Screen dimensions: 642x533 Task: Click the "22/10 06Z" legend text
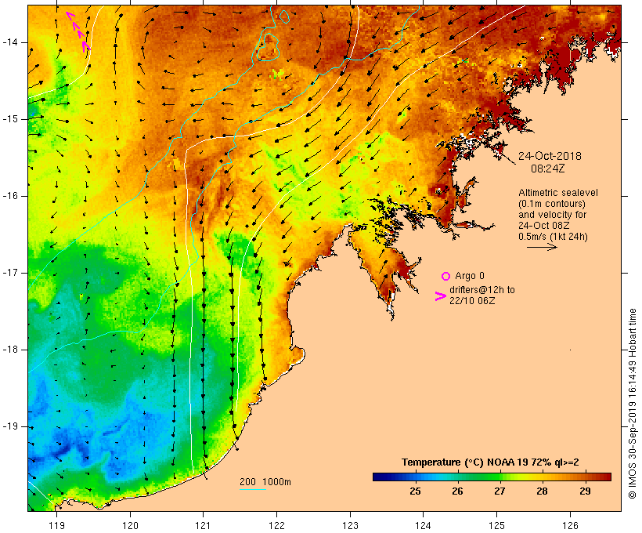point(472,301)
